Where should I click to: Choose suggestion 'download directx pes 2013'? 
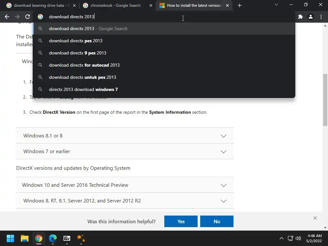click(x=164, y=41)
